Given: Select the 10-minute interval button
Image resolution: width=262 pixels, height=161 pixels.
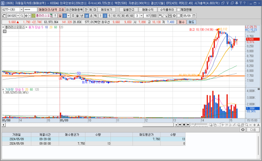Looking at the screenshot, I should (114, 16).
